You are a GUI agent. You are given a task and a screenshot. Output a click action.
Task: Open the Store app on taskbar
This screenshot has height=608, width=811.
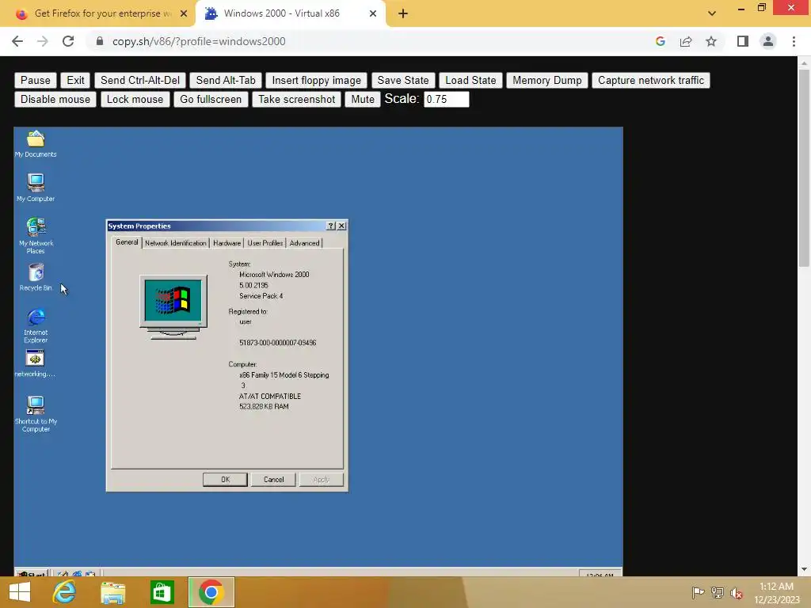click(x=162, y=592)
